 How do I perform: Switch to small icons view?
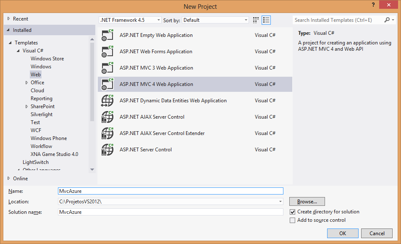pos(256,20)
